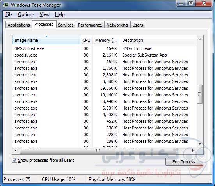
Task: Sort by the Description column header
Action: (158, 40)
